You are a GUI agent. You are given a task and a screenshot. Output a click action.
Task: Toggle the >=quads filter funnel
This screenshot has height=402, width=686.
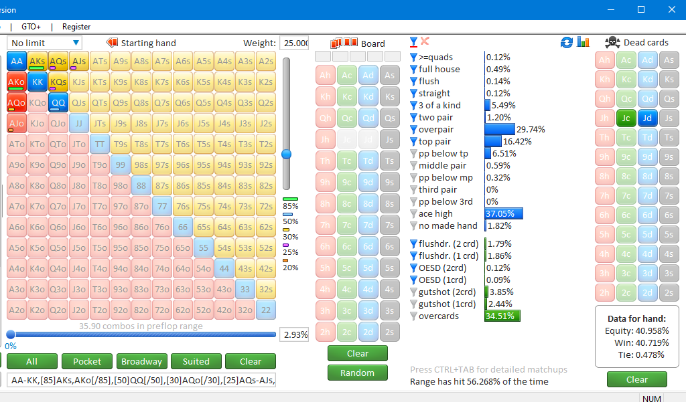click(x=413, y=58)
